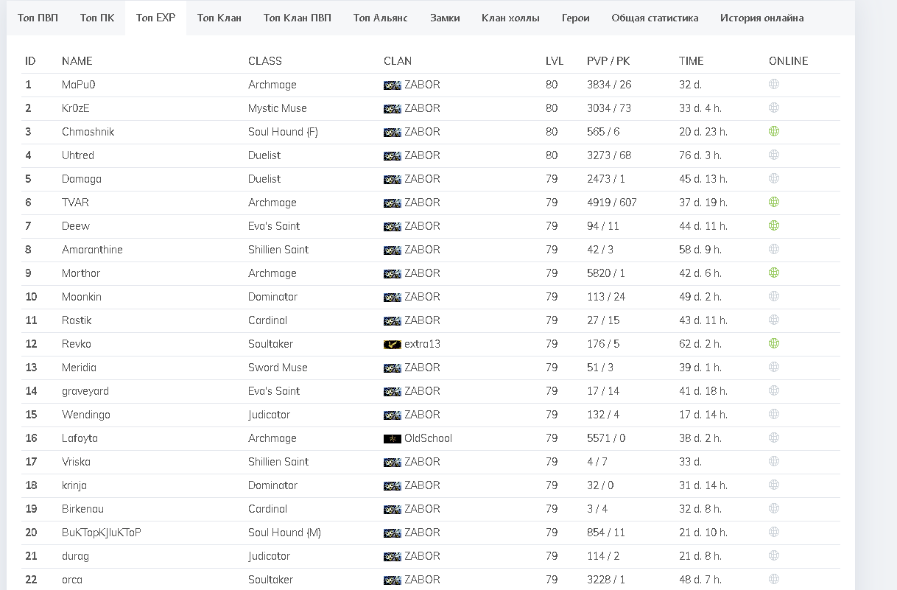Go to the История онлайна tab
897x590 pixels.
click(x=761, y=18)
